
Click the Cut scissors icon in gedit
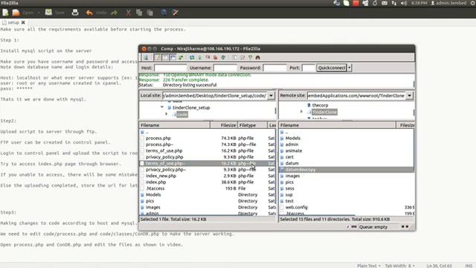point(128,13)
